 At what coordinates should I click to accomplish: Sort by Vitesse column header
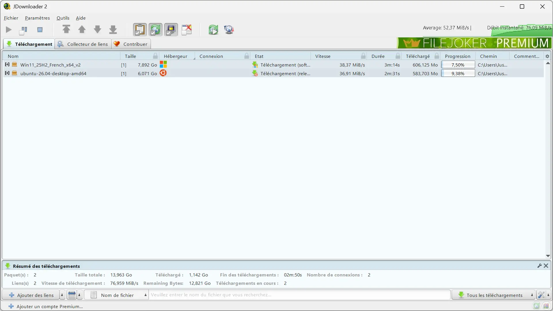(x=323, y=56)
